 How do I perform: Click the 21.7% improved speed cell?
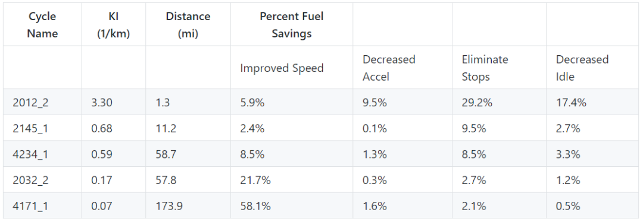(292, 180)
